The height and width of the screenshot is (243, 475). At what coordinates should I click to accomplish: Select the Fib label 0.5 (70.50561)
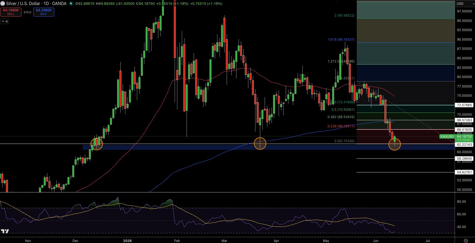(343, 110)
